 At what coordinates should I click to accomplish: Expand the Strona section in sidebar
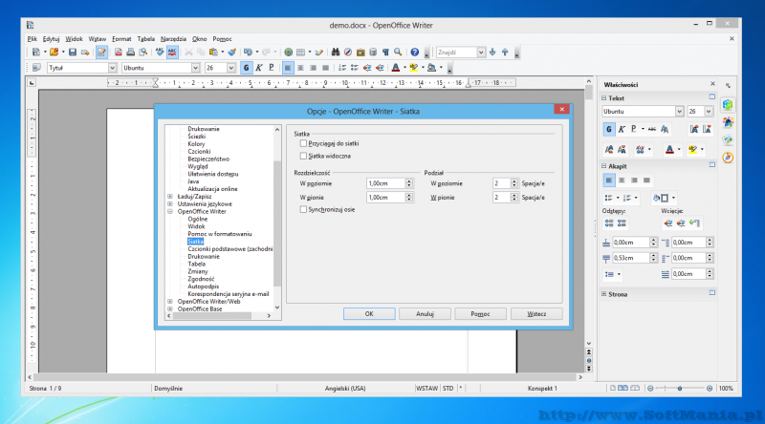tap(604, 294)
